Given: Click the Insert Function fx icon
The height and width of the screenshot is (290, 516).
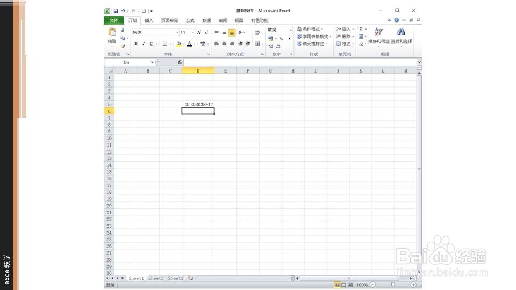Looking at the screenshot, I should click(x=180, y=62).
